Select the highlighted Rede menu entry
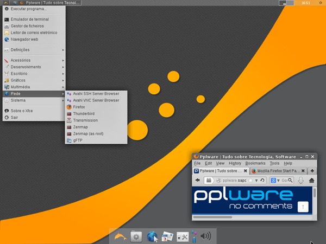 click(x=34, y=94)
